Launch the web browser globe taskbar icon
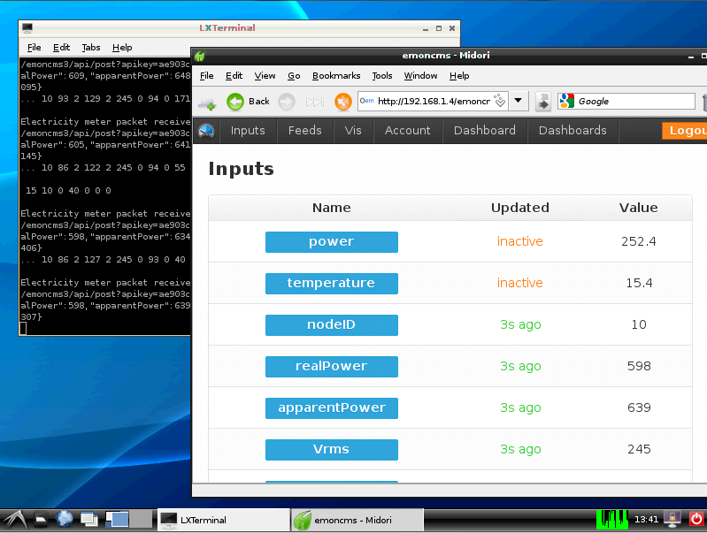 coord(64,519)
